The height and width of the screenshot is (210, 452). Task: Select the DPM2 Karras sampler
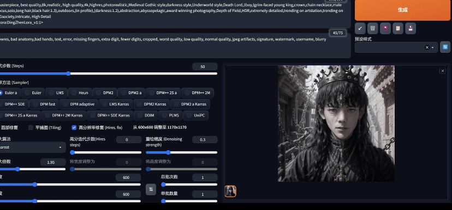[x=151, y=104]
